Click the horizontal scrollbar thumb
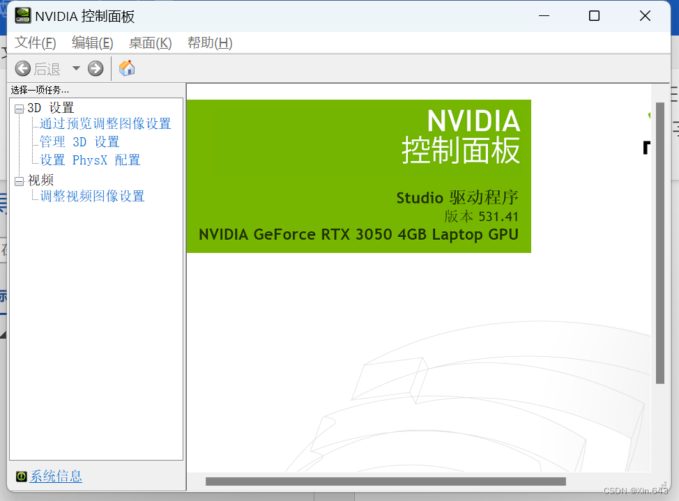The image size is (679, 501). coord(386,481)
